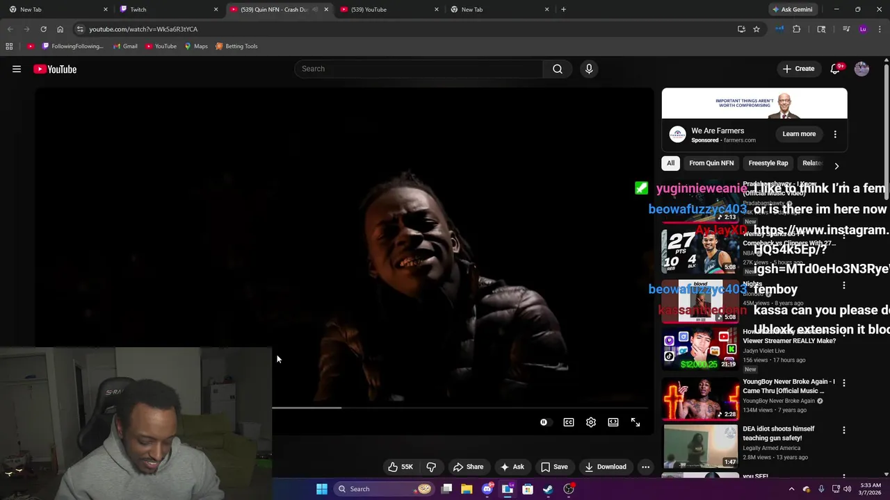Image resolution: width=890 pixels, height=500 pixels.
Task: Open Steam from the taskbar
Action: (x=548, y=489)
